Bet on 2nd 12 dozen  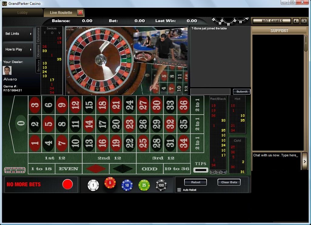click(x=109, y=158)
